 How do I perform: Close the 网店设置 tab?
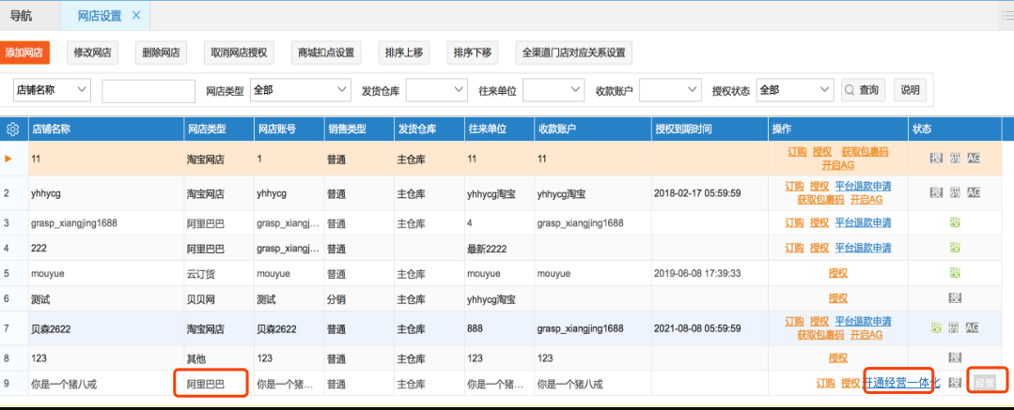point(136,15)
